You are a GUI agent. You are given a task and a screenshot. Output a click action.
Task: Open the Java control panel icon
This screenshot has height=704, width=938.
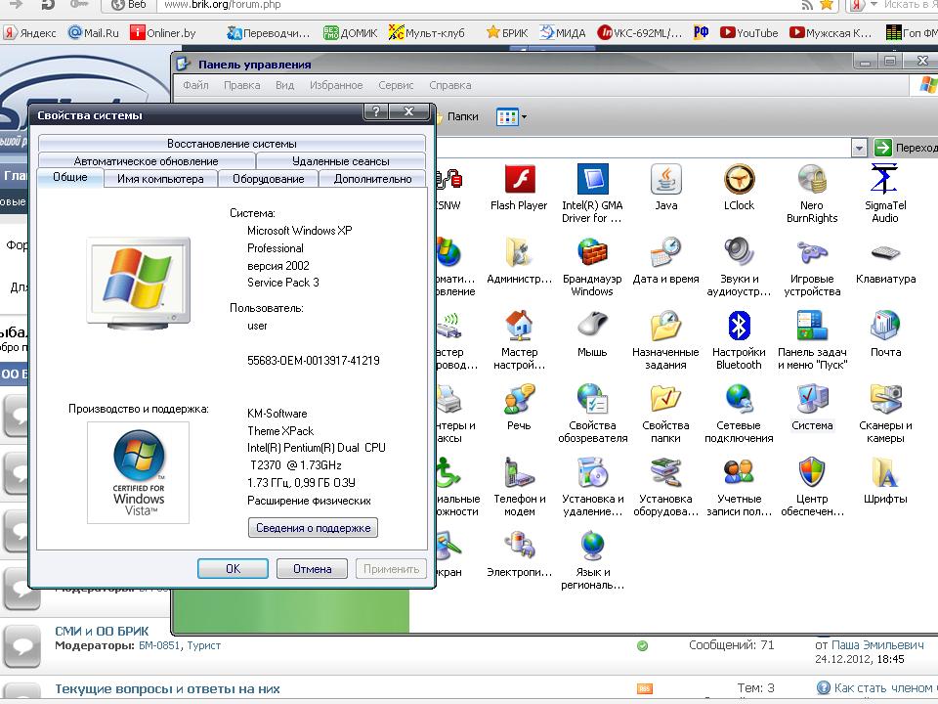(665, 182)
